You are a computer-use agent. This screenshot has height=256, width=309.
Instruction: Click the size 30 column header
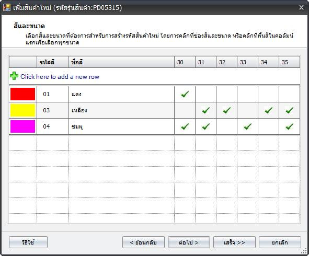click(x=185, y=62)
